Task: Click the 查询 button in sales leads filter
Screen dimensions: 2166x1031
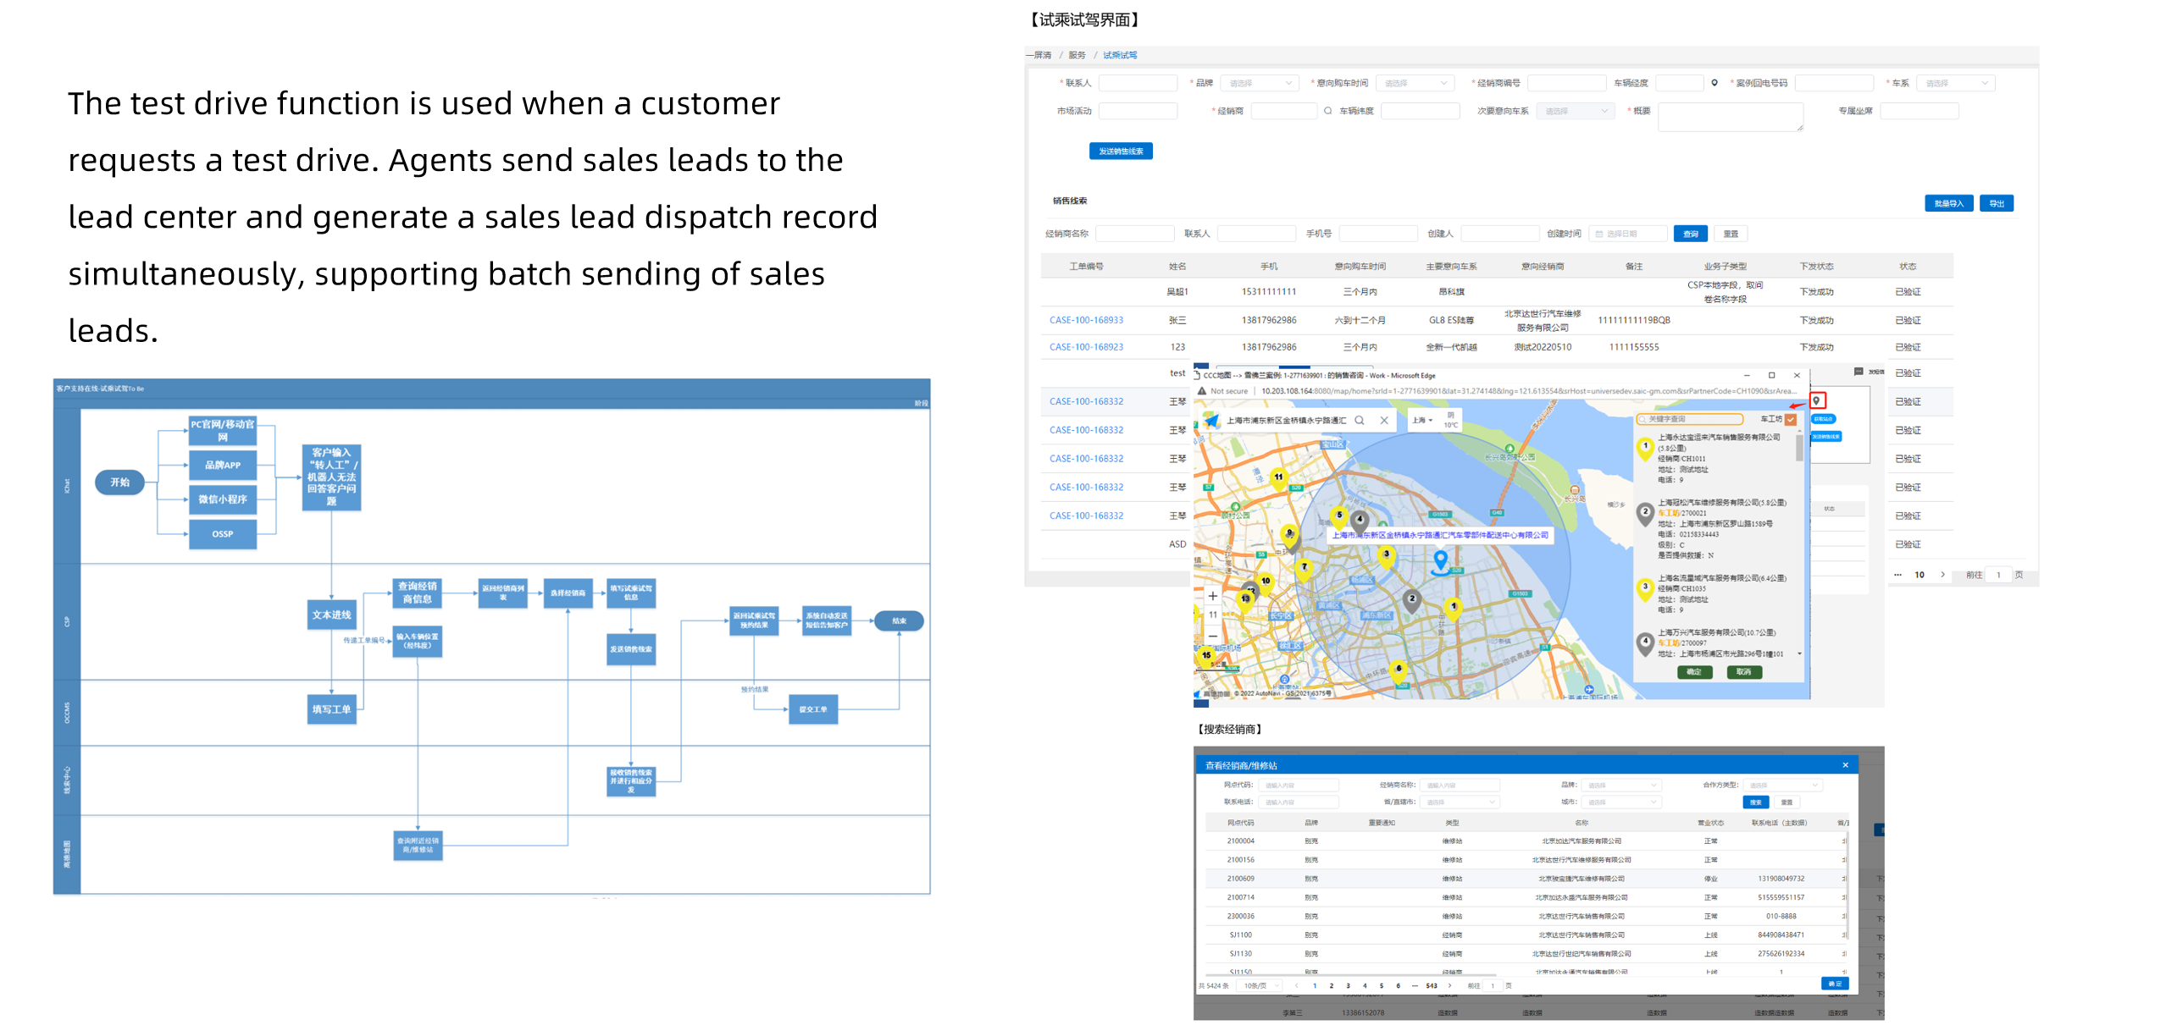Action: point(1691,234)
